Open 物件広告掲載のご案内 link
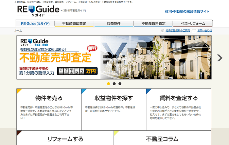 [178, 30]
